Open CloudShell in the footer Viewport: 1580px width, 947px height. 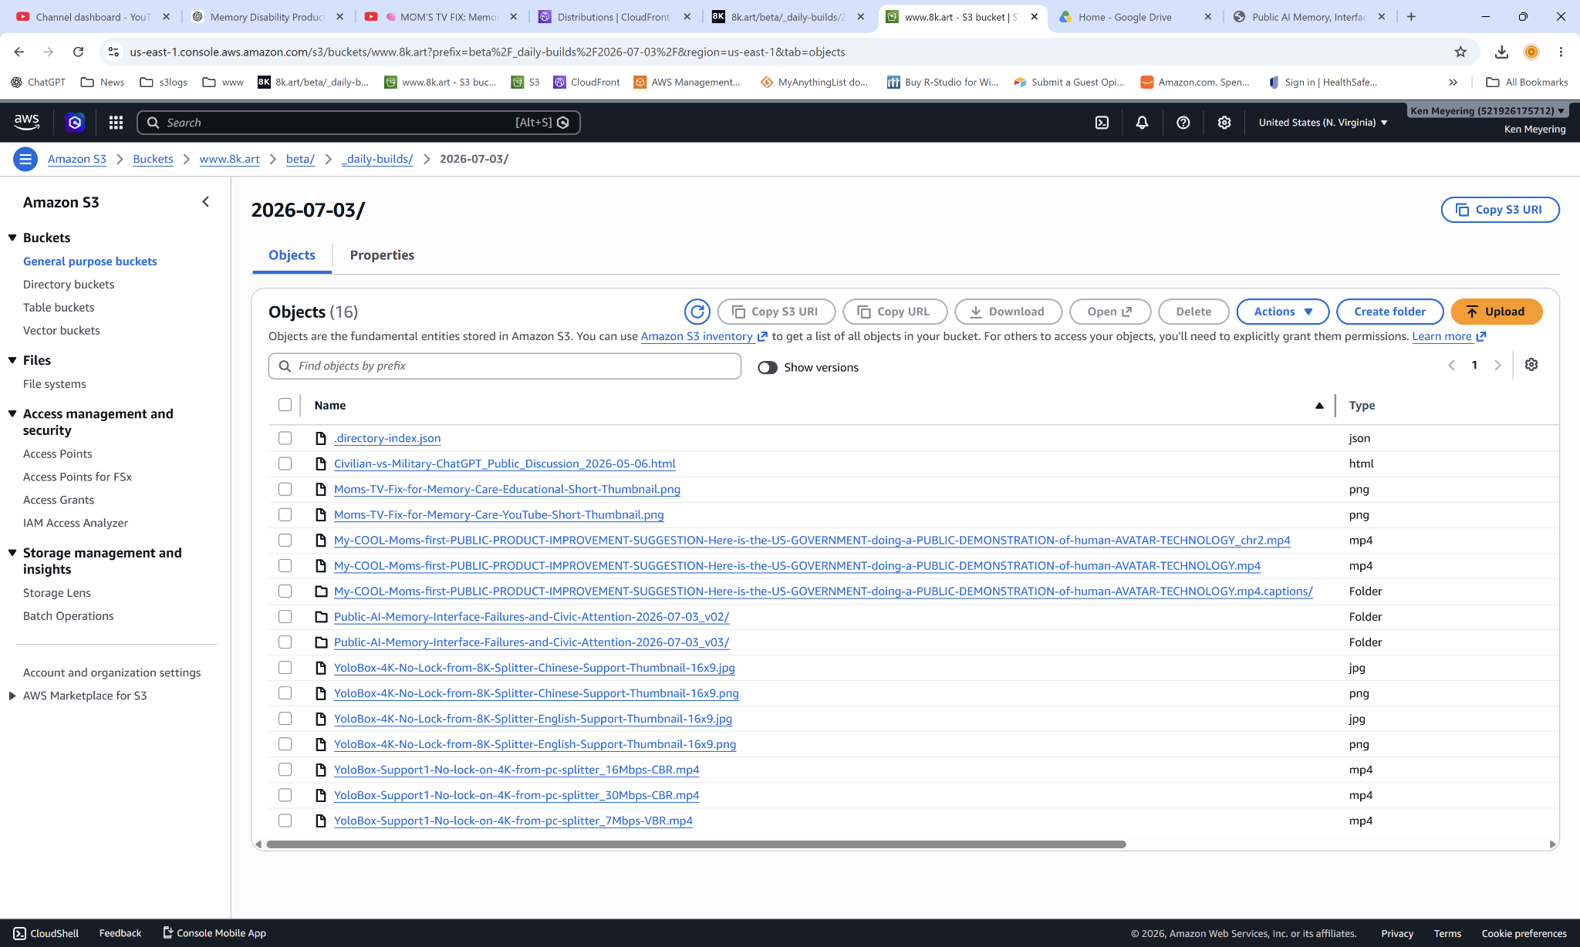coord(46,933)
